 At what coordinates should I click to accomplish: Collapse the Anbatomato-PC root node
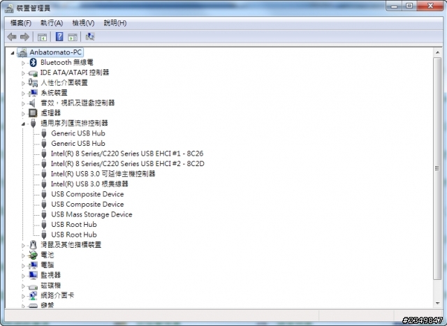click(13, 53)
